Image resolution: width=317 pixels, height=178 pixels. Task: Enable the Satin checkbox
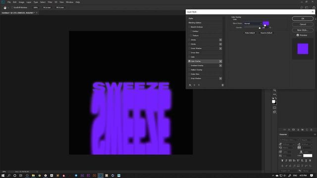pyautogui.click(x=189, y=57)
